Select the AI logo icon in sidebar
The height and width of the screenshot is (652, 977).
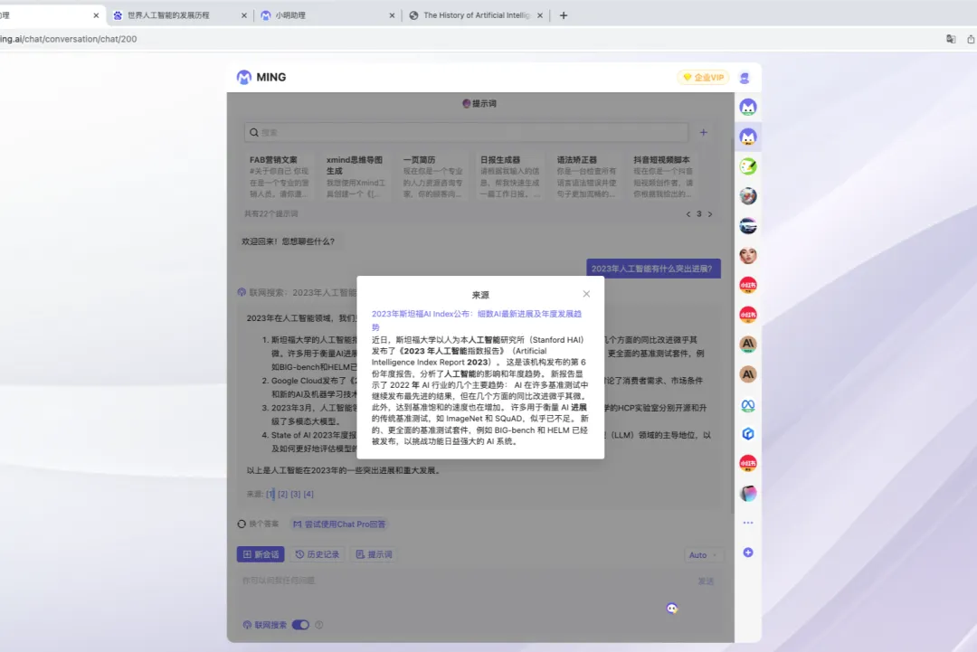click(x=747, y=344)
